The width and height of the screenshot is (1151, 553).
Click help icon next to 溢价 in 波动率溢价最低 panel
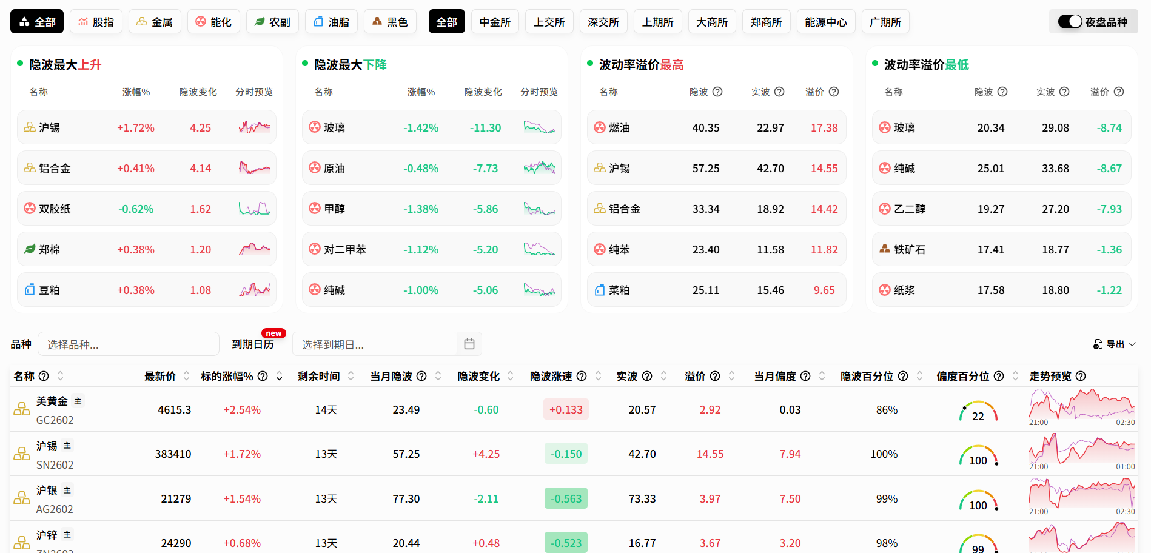click(1119, 92)
